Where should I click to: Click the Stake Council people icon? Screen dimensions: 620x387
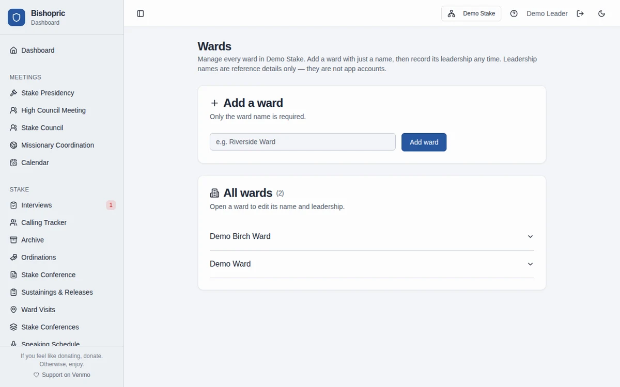pos(14,127)
